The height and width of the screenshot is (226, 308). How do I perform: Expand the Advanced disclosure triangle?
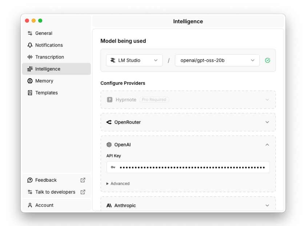pyautogui.click(x=107, y=183)
